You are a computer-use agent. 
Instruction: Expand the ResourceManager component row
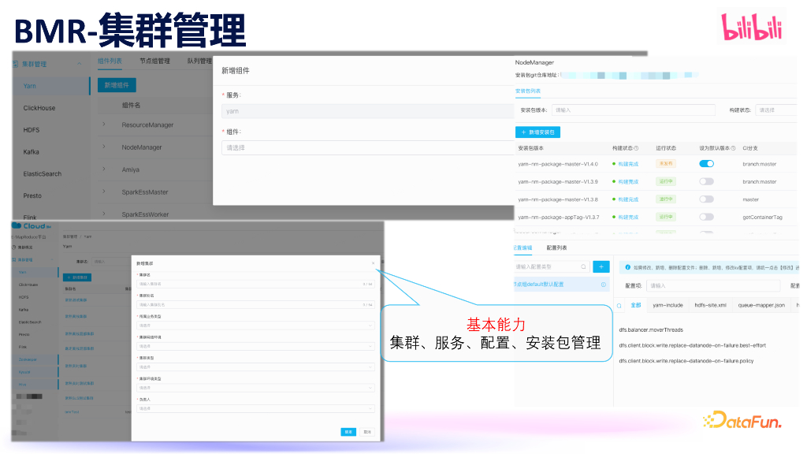point(102,125)
